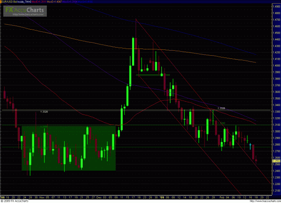Click the 1.2200 price axis label
The height and width of the screenshot is (203, 281).
click(277, 184)
